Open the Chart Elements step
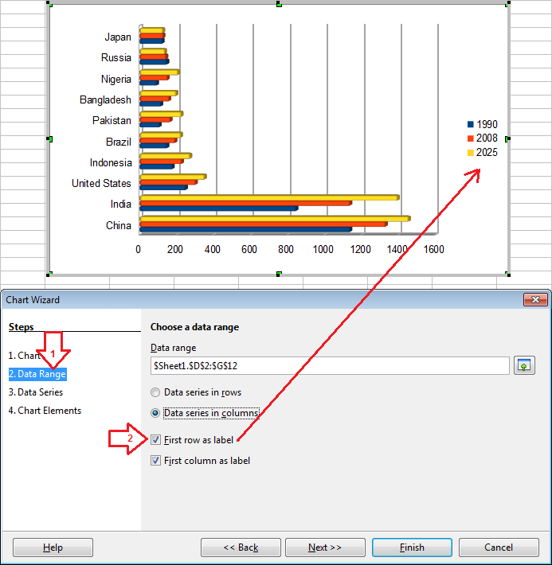 pos(45,411)
